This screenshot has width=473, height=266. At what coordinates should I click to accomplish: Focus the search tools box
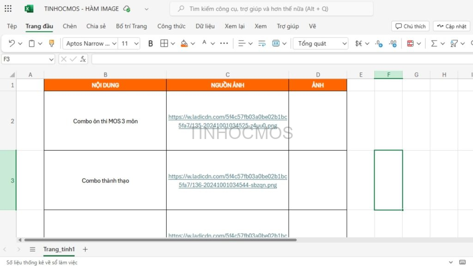click(x=272, y=9)
